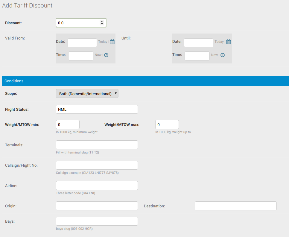
Task: Click Today to set the Valid From date
Action: point(103,42)
